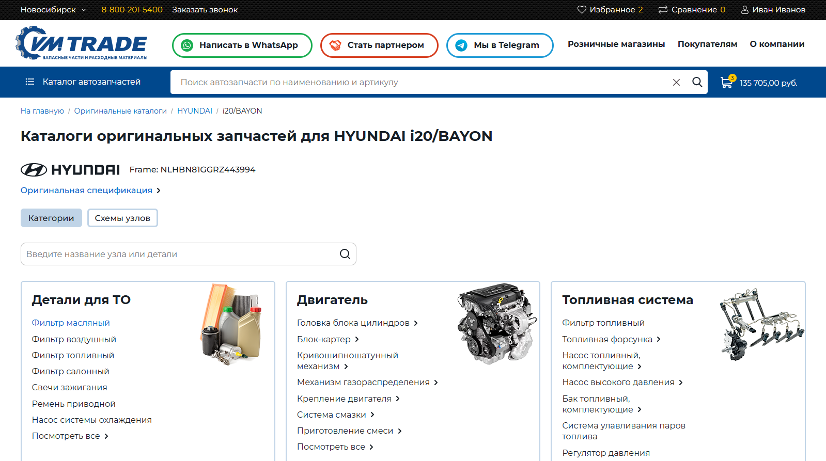Expand Крепление двигателя chevron
This screenshot has height=461, width=826.
click(398, 399)
